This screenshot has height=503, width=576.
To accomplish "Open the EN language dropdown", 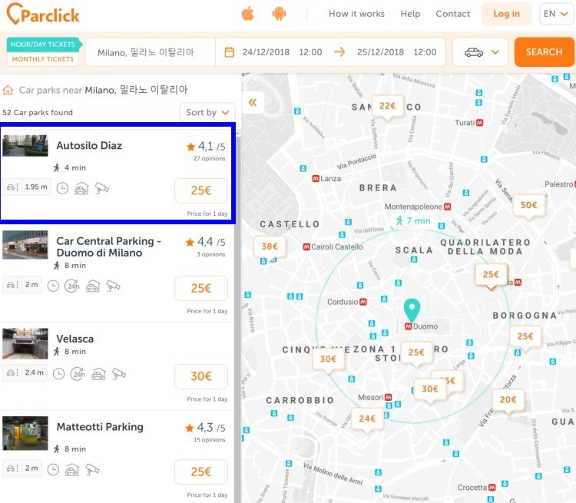I will pyautogui.click(x=556, y=14).
